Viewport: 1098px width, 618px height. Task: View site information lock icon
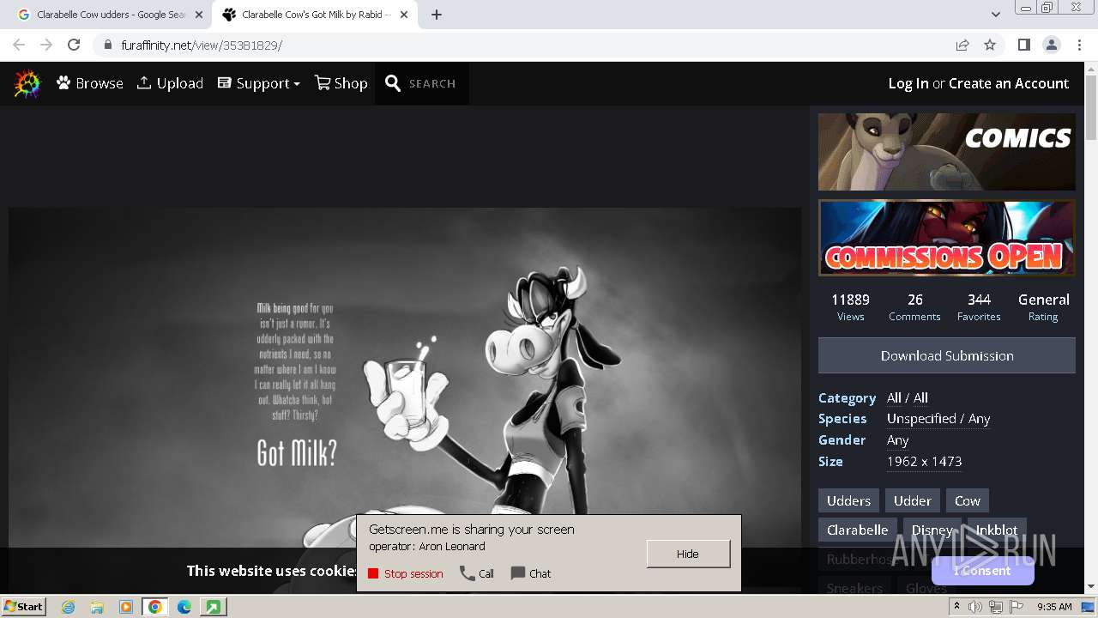click(x=107, y=45)
